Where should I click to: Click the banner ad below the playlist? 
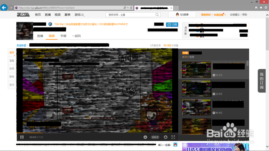coord(215,147)
